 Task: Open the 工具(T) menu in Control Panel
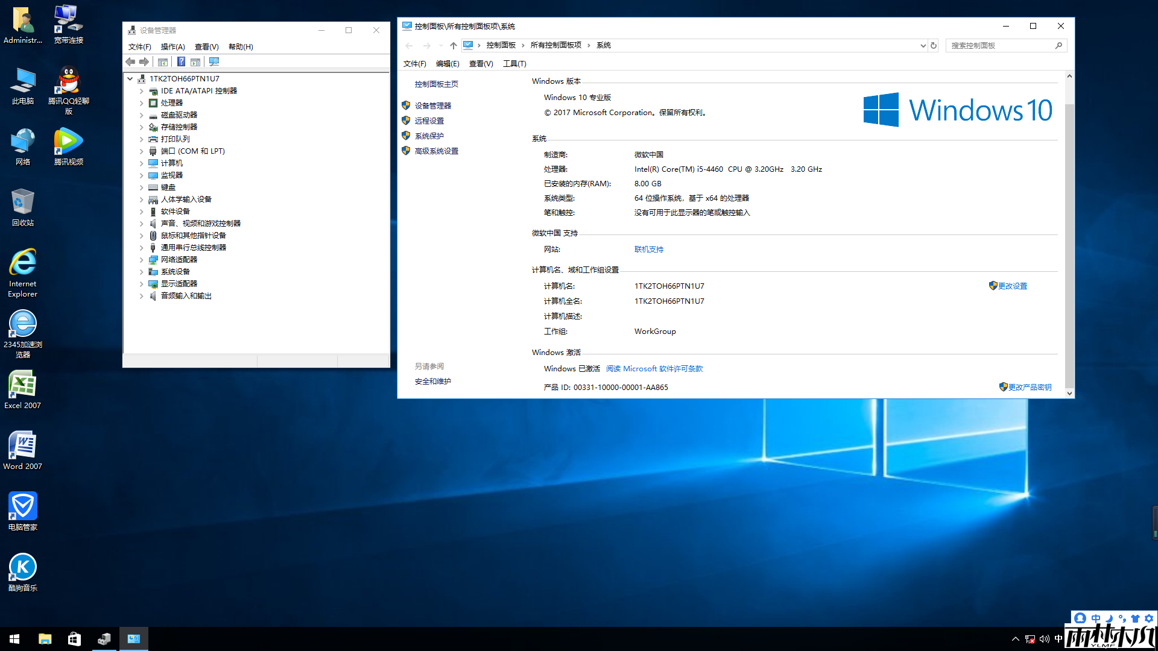pos(514,63)
